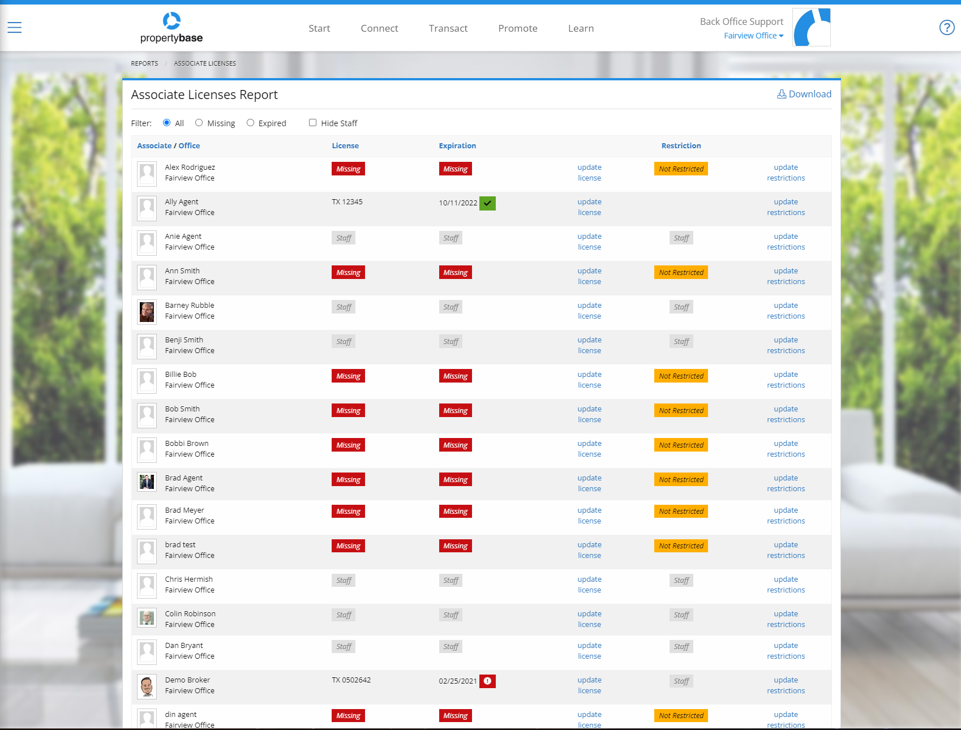This screenshot has width=961, height=730.
Task: Open the help question mark icon
Action: 946,27
